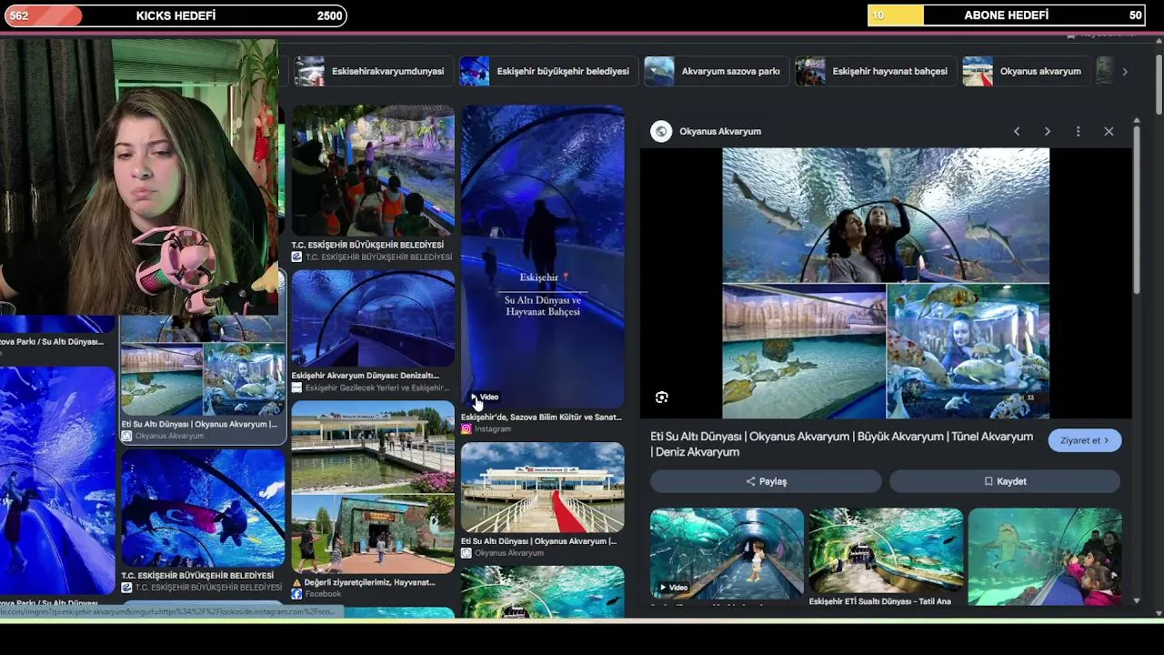Click the Ziyaret et button
The height and width of the screenshot is (655, 1164).
pos(1085,440)
